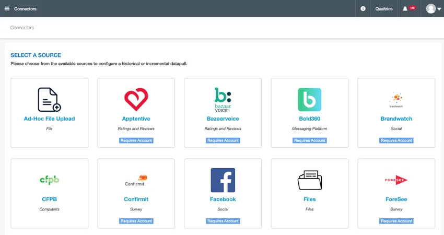The width and height of the screenshot is (444, 235).
Task: Click the Bold360 green logo
Action: tap(309, 99)
